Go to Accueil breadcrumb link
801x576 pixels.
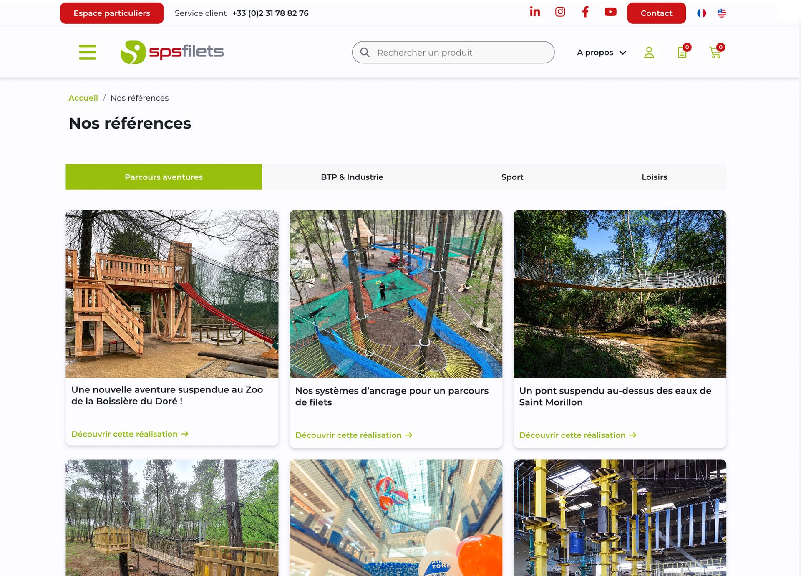(83, 98)
